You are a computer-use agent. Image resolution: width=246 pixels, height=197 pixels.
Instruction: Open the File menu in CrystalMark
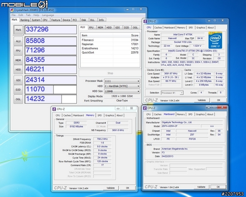[13, 15]
